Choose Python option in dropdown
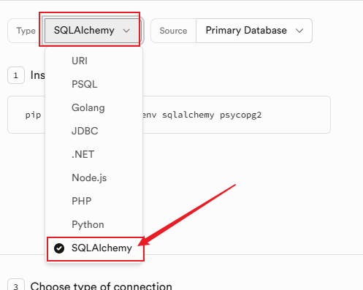Screen dimensions: 363x290 click(94, 224)
